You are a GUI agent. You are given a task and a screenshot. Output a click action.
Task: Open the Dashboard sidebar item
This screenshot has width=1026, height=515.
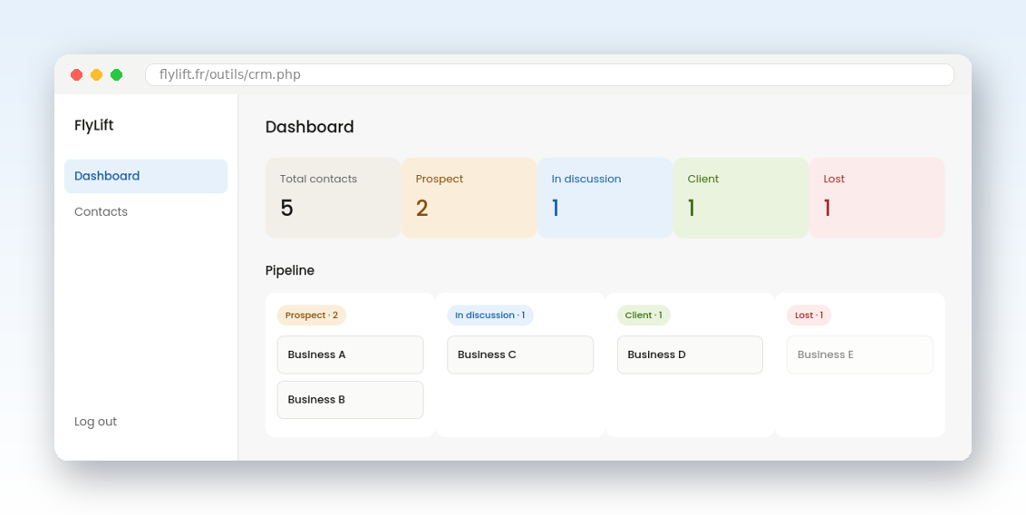click(146, 176)
